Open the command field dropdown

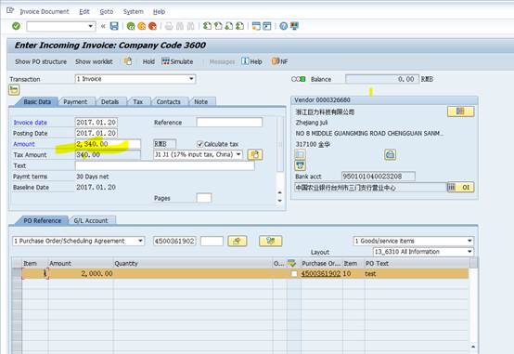(91, 26)
